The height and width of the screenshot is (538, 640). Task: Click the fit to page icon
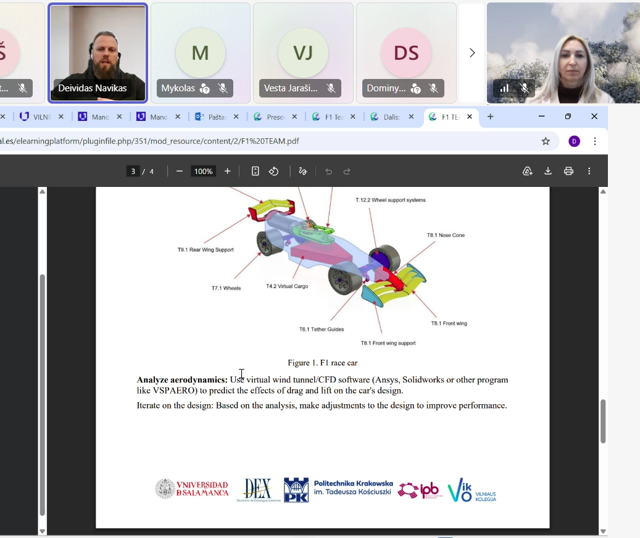(x=255, y=172)
